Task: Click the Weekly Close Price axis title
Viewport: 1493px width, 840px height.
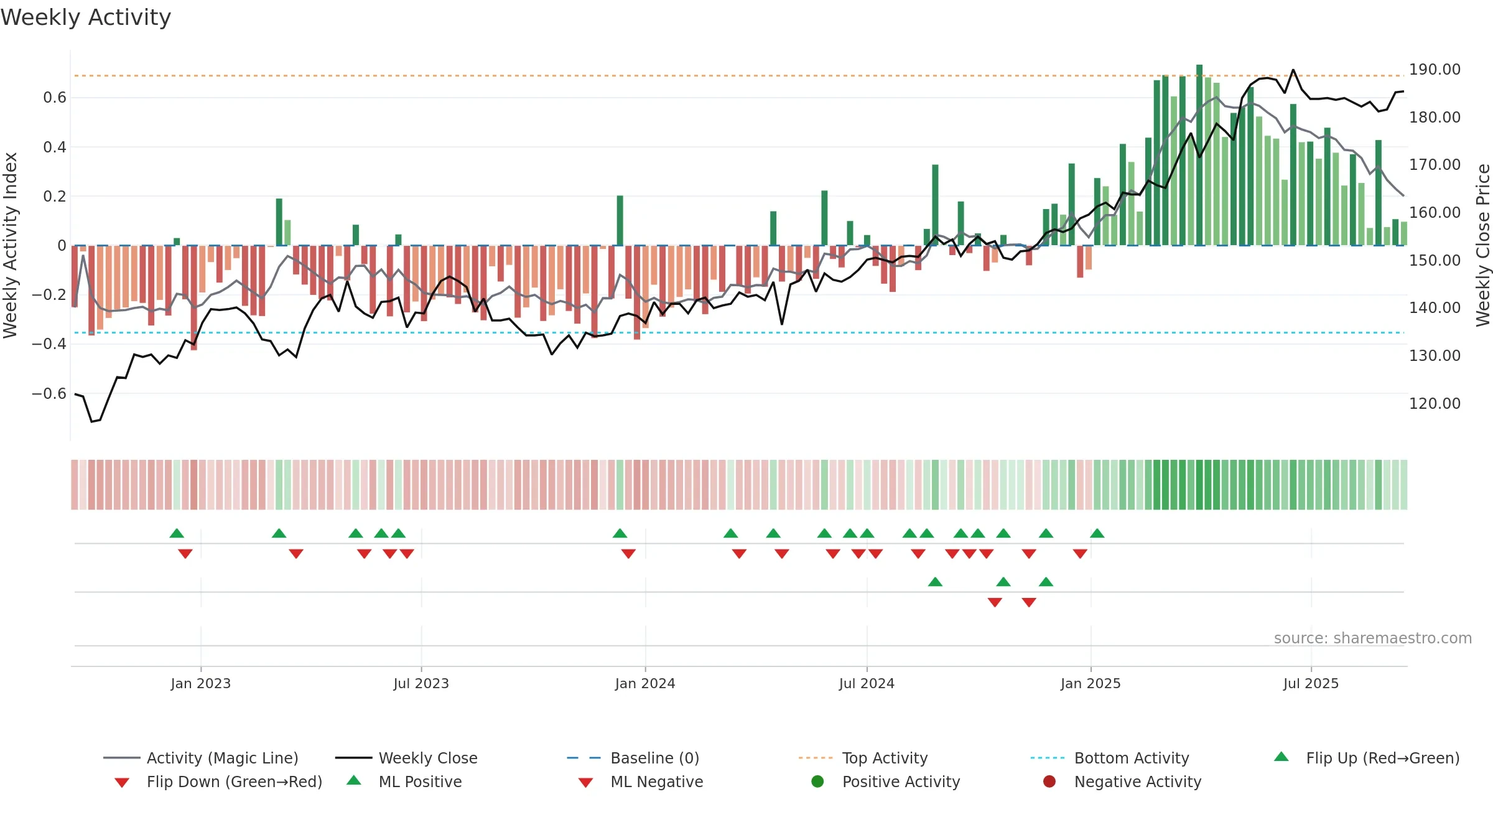Action: point(1483,245)
